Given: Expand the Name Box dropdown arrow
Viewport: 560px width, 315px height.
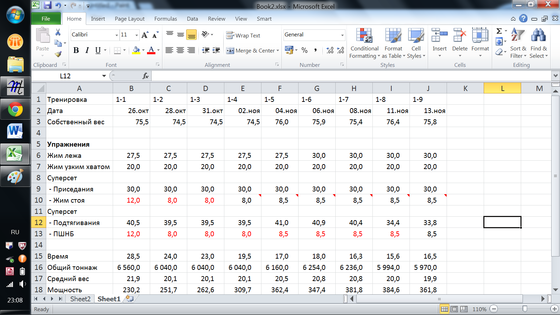Looking at the screenshot, I should click(x=104, y=76).
